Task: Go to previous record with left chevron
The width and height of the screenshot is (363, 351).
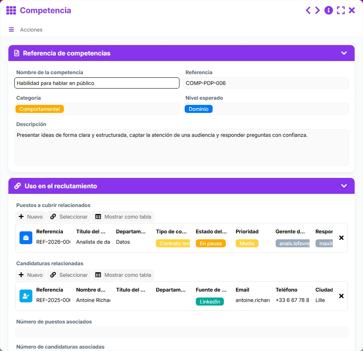Action: [x=308, y=10]
